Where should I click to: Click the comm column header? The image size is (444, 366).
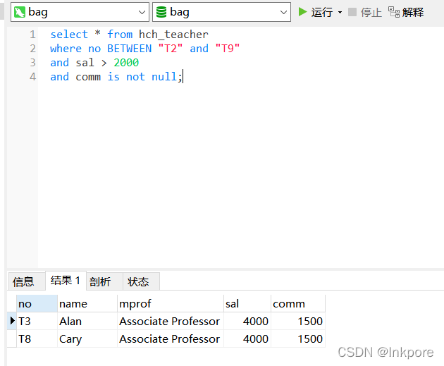pyautogui.click(x=298, y=304)
